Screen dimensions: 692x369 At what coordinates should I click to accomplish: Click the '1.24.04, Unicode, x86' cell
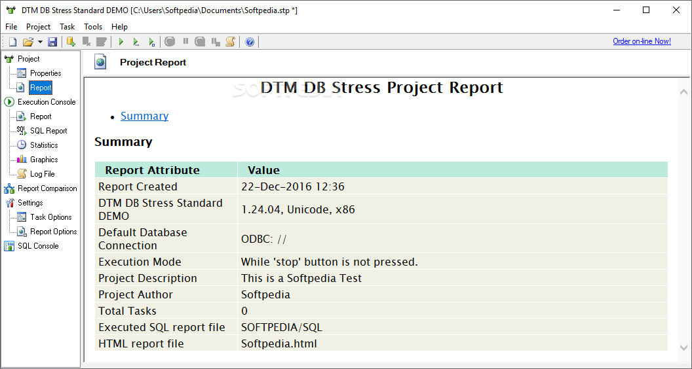453,209
